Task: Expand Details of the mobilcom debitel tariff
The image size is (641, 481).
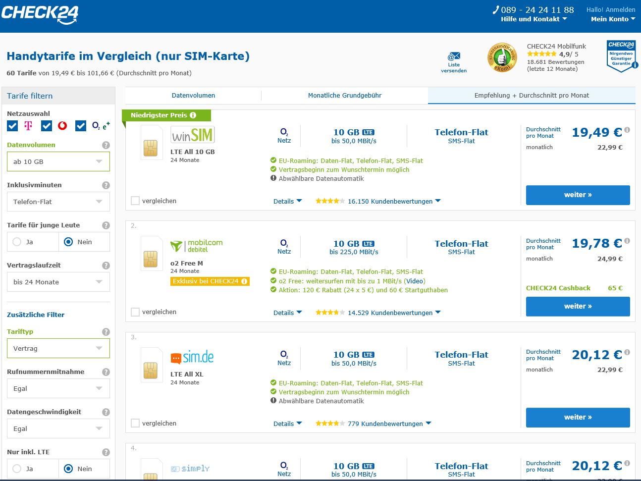Action: 287,313
